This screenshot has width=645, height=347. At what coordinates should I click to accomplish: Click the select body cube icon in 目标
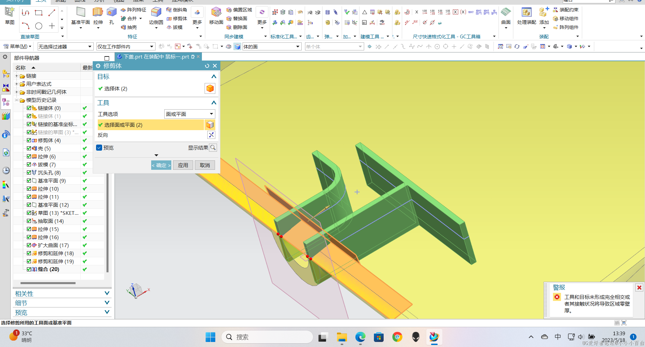point(210,88)
